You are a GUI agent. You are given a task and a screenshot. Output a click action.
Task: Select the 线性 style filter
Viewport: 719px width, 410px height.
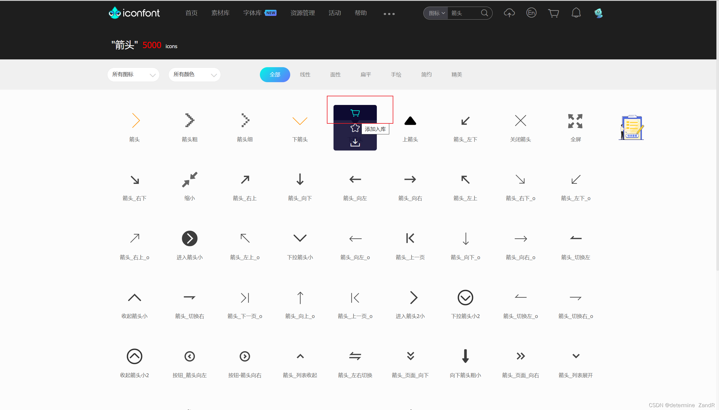point(305,75)
